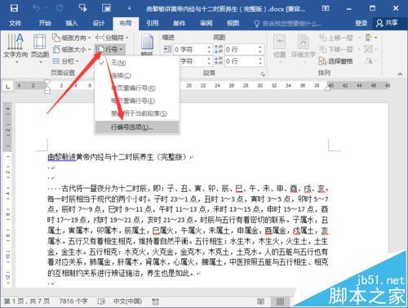Switch to the 视图 tab

[233, 24]
